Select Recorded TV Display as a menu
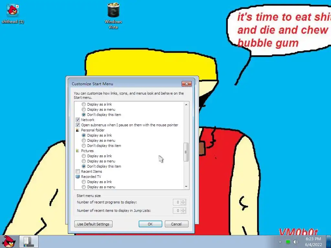331x248 pixels. pyautogui.click(x=84, y=187)
